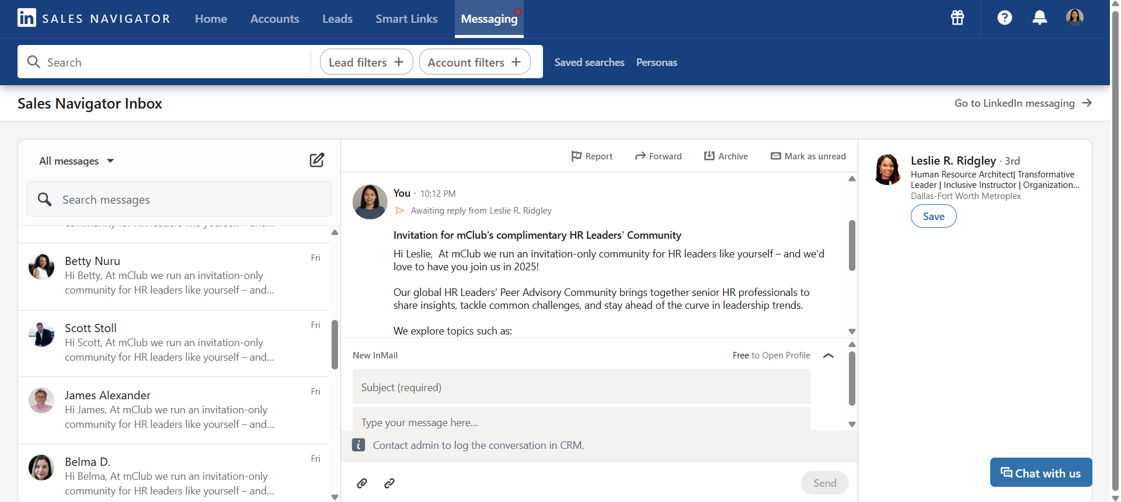This screenshot has height=502, width=1121.
Task: Click Free to Open Profile label
Action: (771, 355)
